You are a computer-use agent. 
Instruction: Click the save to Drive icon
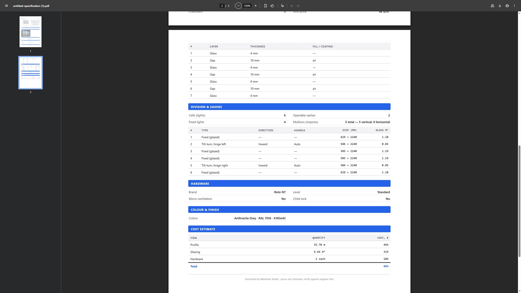[492, 6]
